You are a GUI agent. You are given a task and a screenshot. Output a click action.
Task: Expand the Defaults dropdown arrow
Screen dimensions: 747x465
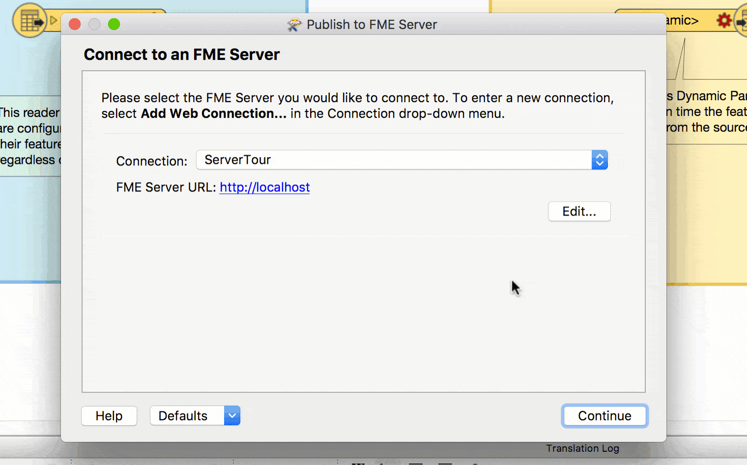tap(232, 416)
